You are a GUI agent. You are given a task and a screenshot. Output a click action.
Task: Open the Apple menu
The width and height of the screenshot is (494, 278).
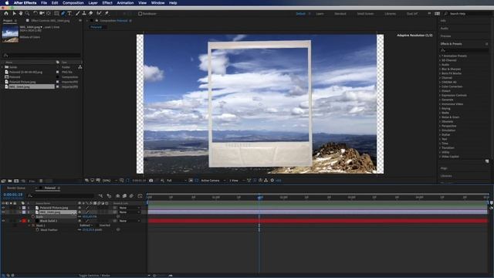tap(7, 3)
